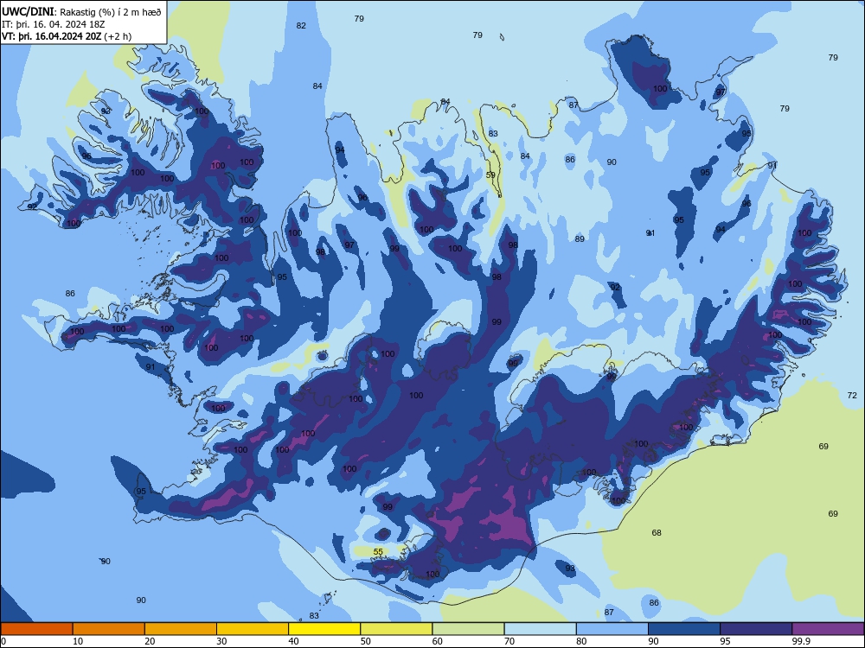Pick the 40–50 bright yellow legend swatch
Screen dimensions: 865x648
coord(324,629)
